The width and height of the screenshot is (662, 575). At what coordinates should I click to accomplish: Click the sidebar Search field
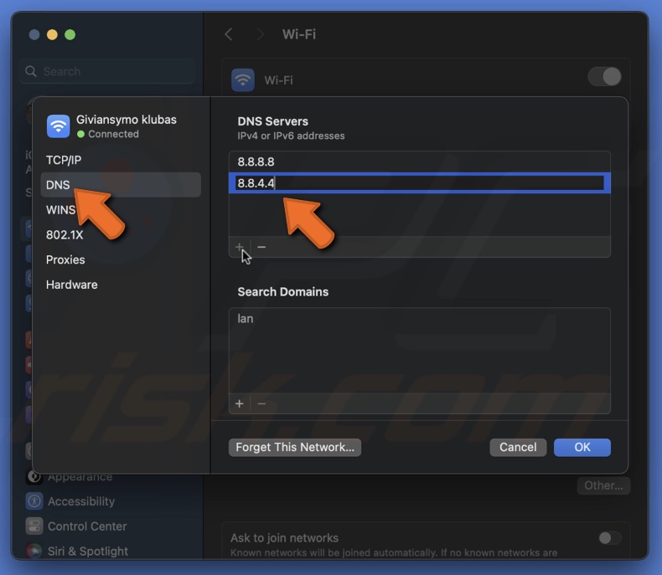click(107, 71)
